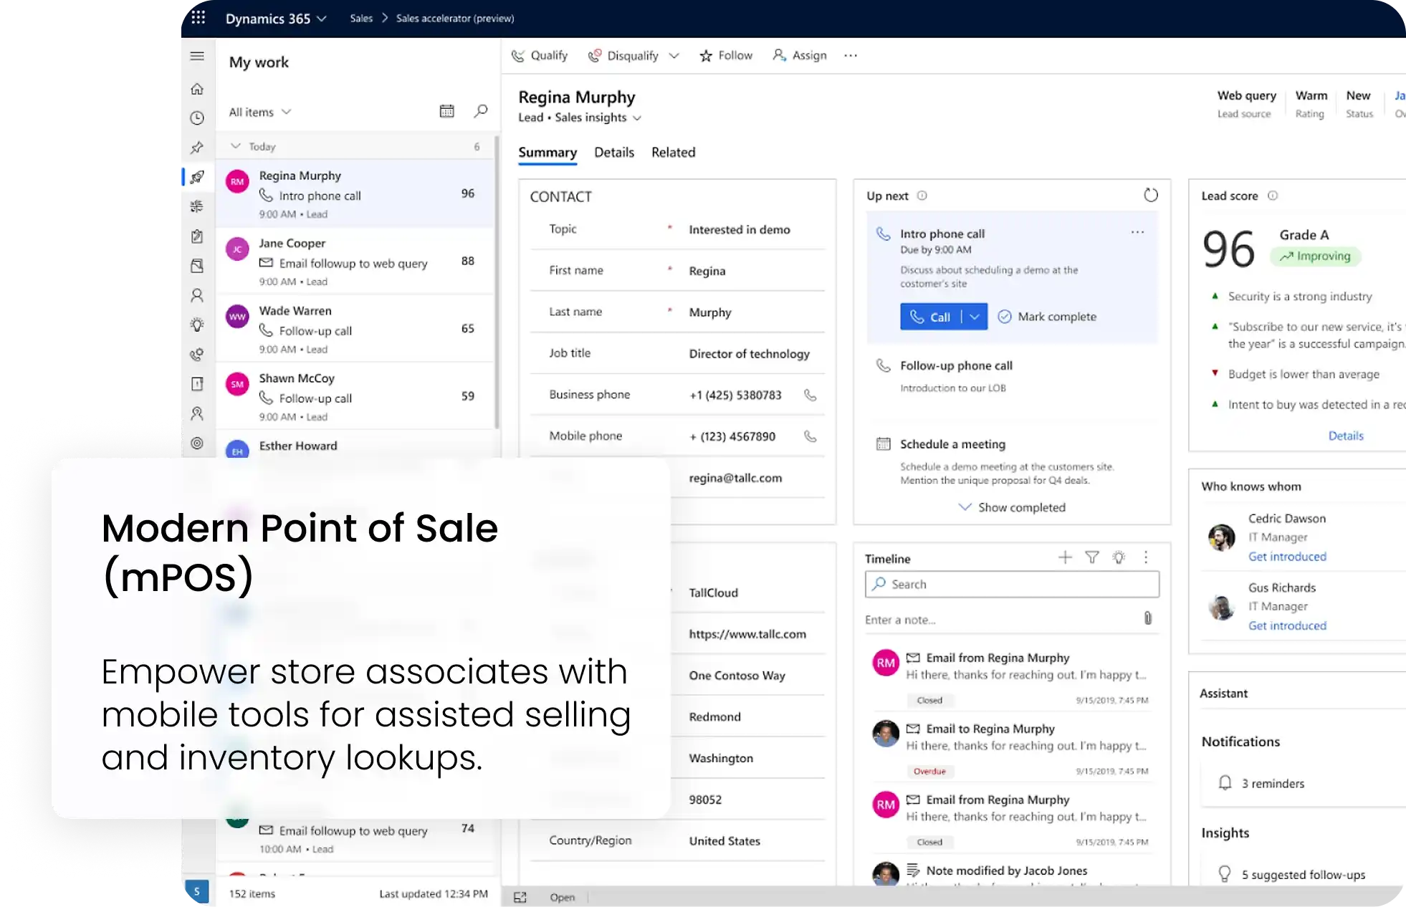Viewport: 1406px width, 907px height.
Task: Open the Timeline filter icon
Action: [1091, 557]
